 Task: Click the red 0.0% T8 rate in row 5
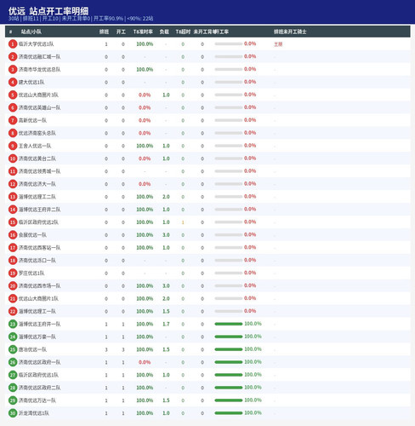(145, 95)
